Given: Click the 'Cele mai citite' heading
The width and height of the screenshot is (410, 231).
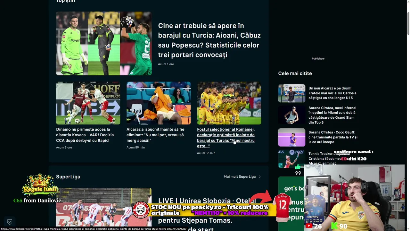Looking at the screenshot, I should (x=295, y=73).
